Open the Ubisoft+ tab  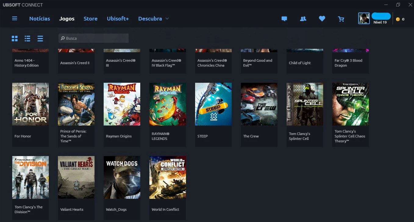click(x=118, y=19)
